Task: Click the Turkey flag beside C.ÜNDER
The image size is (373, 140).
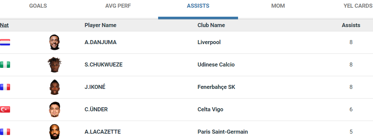Action: pyautogui.click(x=5, y=110)
